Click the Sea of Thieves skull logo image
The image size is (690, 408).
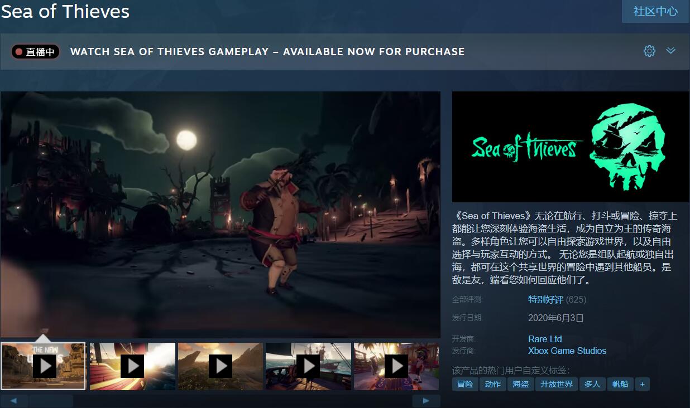click(x=571, y=147)
